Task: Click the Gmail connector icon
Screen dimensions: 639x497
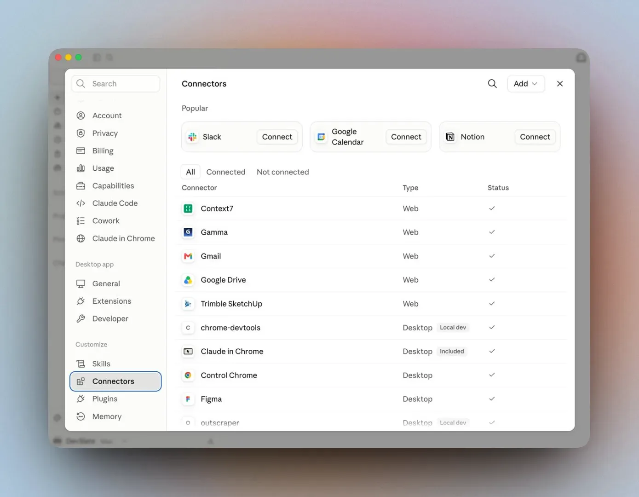Action: click(188, 256)
